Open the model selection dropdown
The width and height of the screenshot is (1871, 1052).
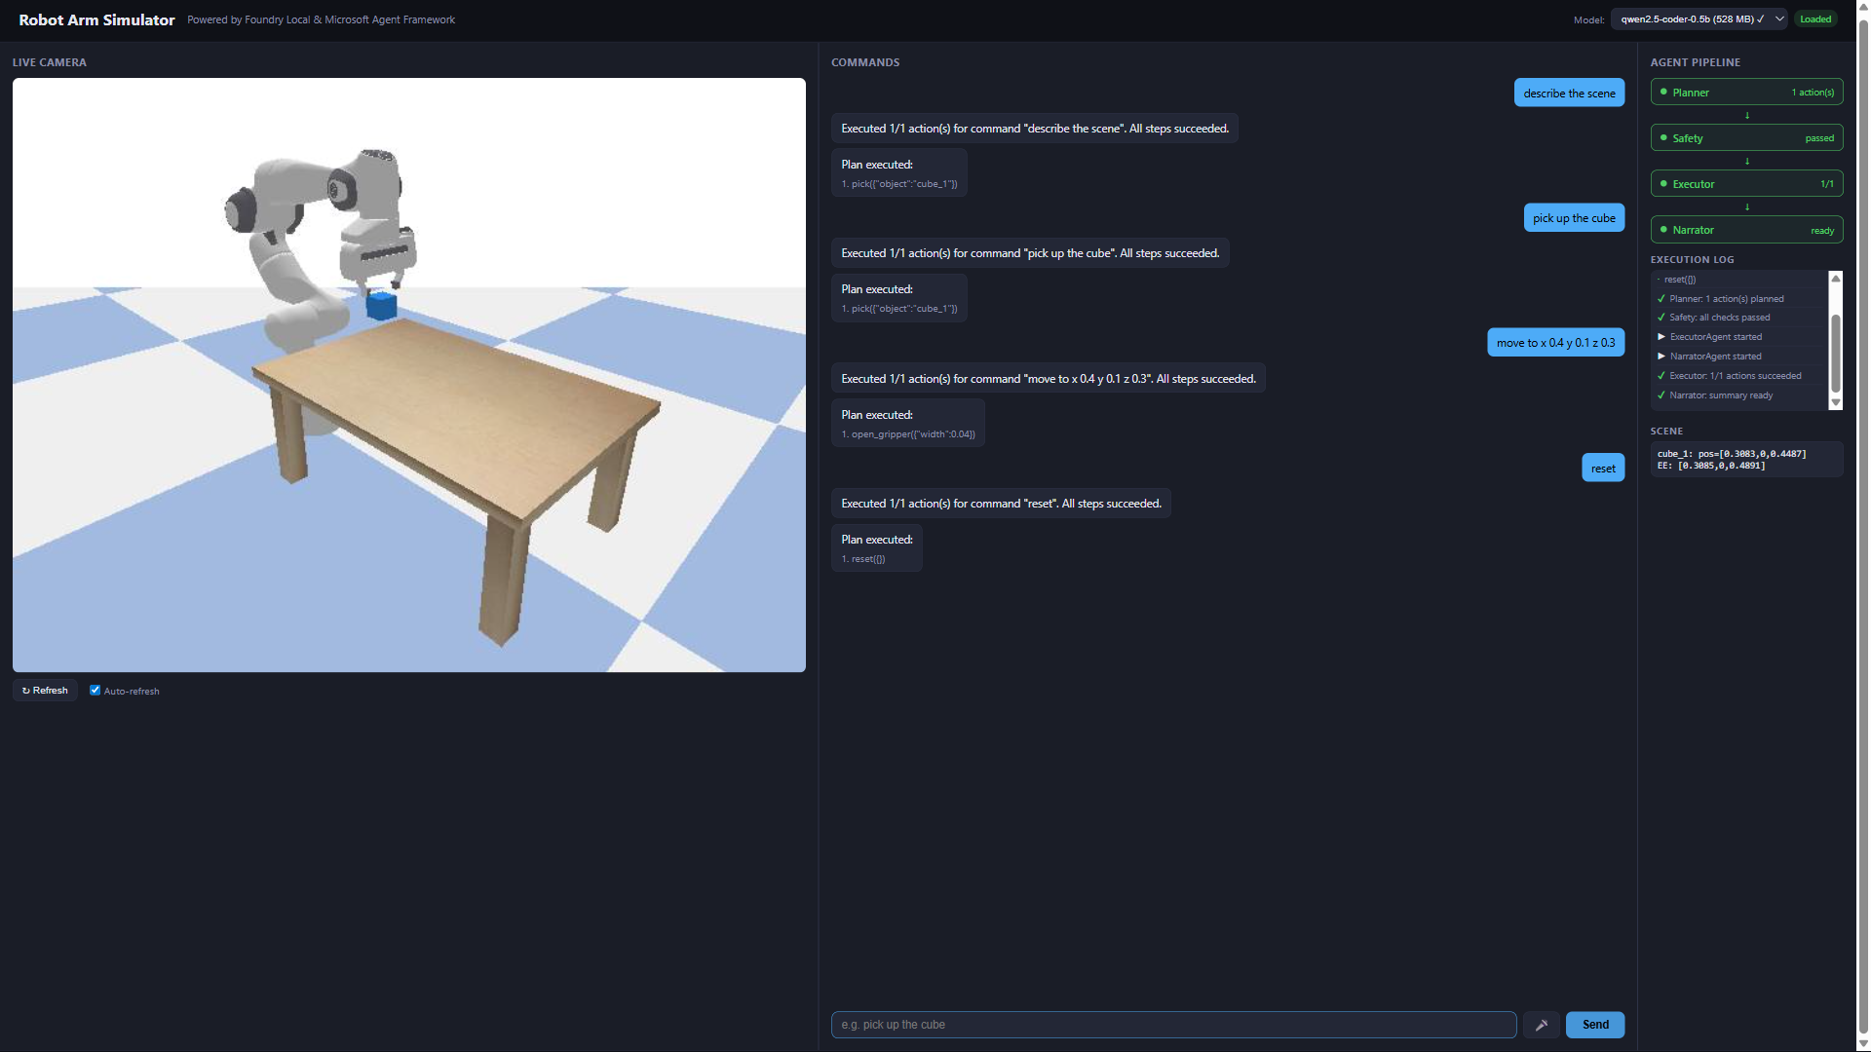tap(1699, 19)
